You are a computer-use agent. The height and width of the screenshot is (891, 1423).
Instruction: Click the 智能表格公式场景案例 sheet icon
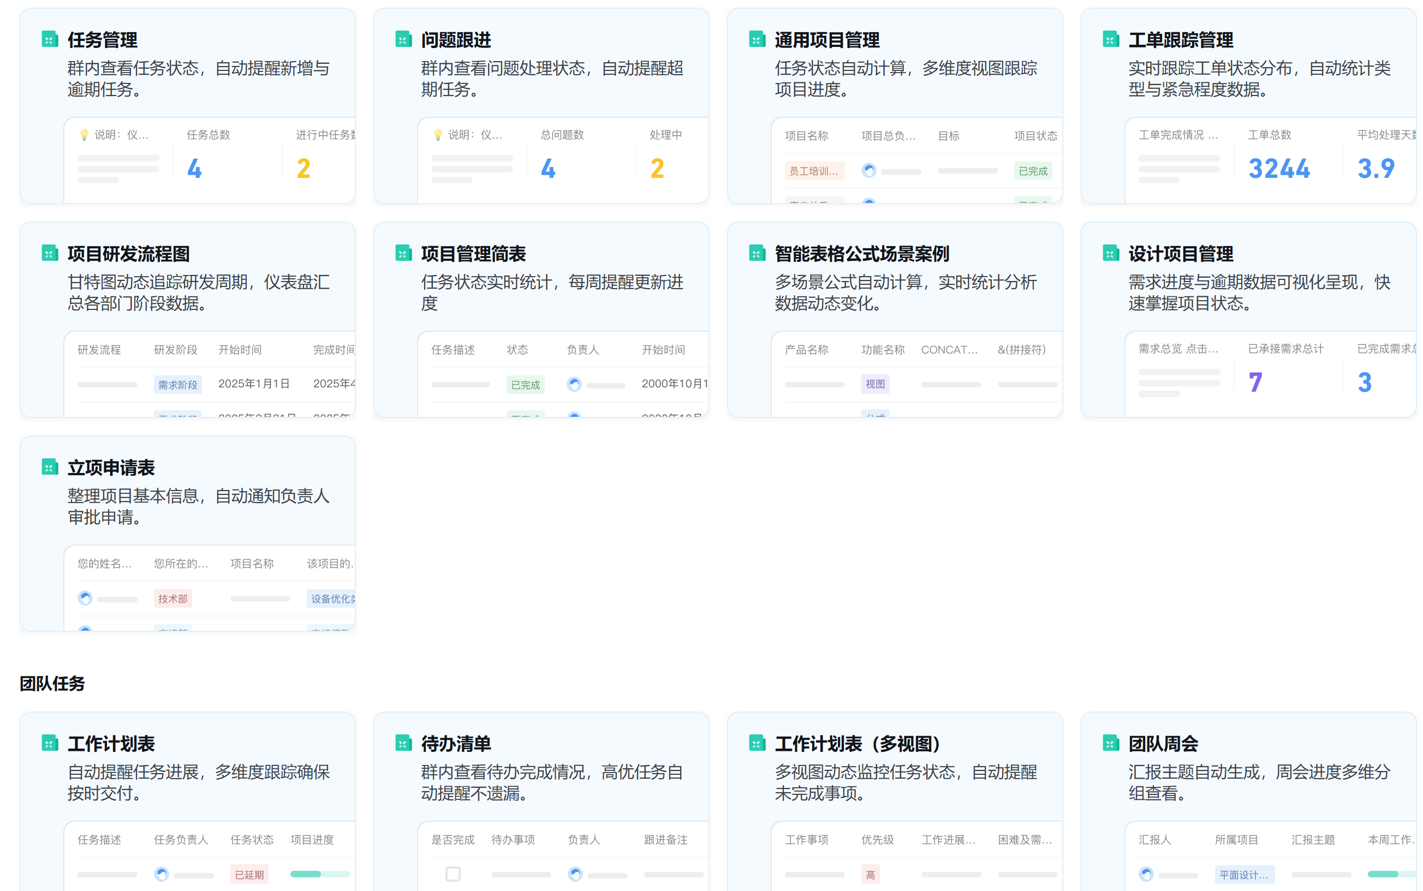pyautogui.click(x=757, y=253)
